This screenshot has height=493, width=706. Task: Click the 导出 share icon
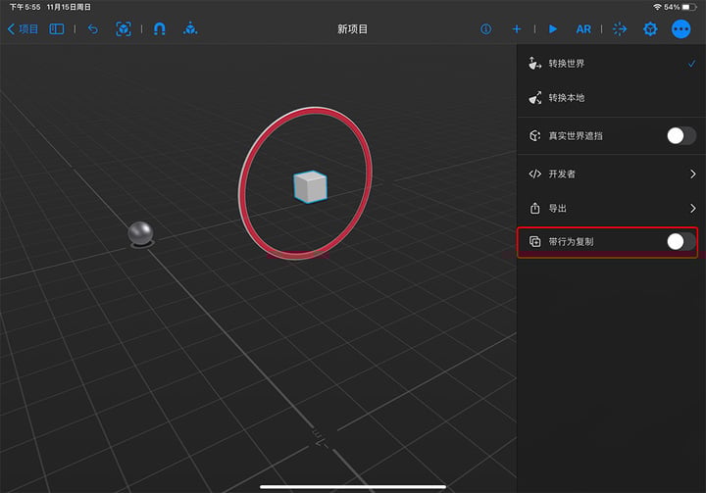tap(535, 208)
